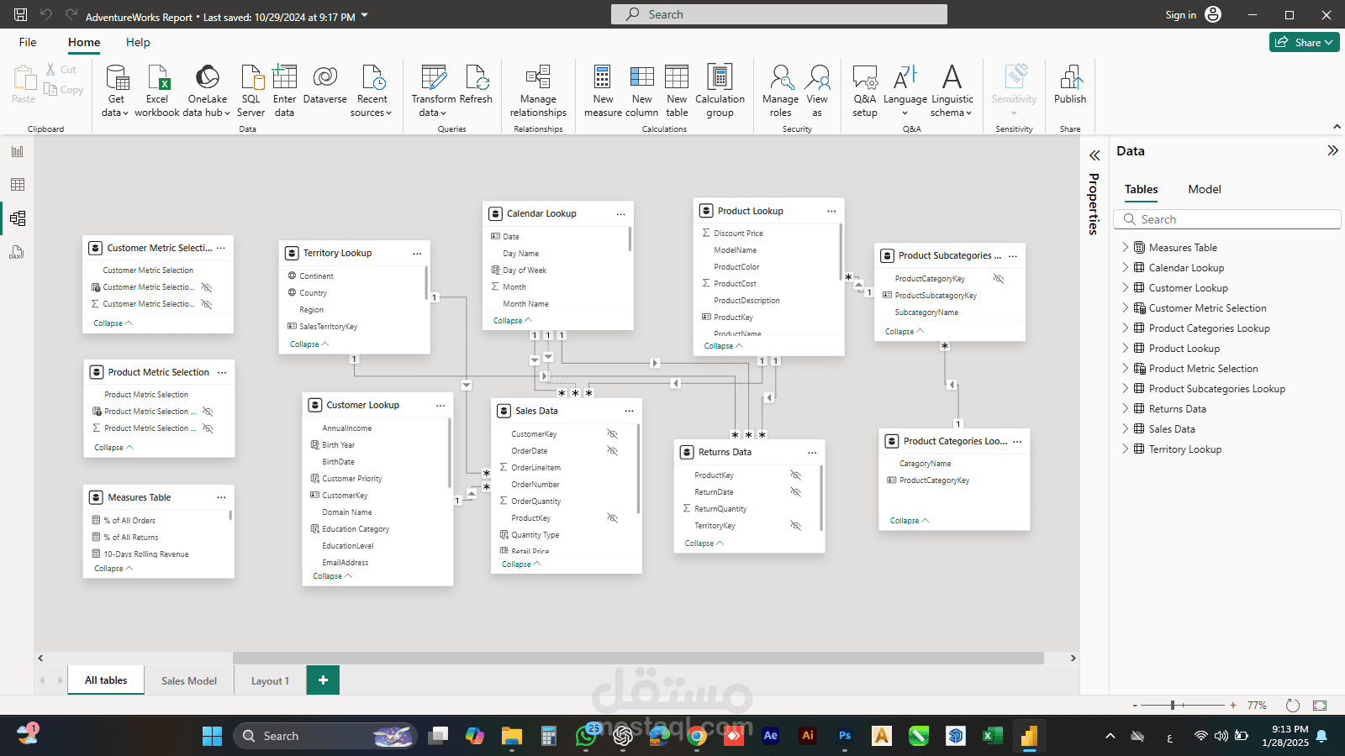The image size is (1345, 756).
Task: Switch to the Layout 1 tab
Action: click(270, 680)
